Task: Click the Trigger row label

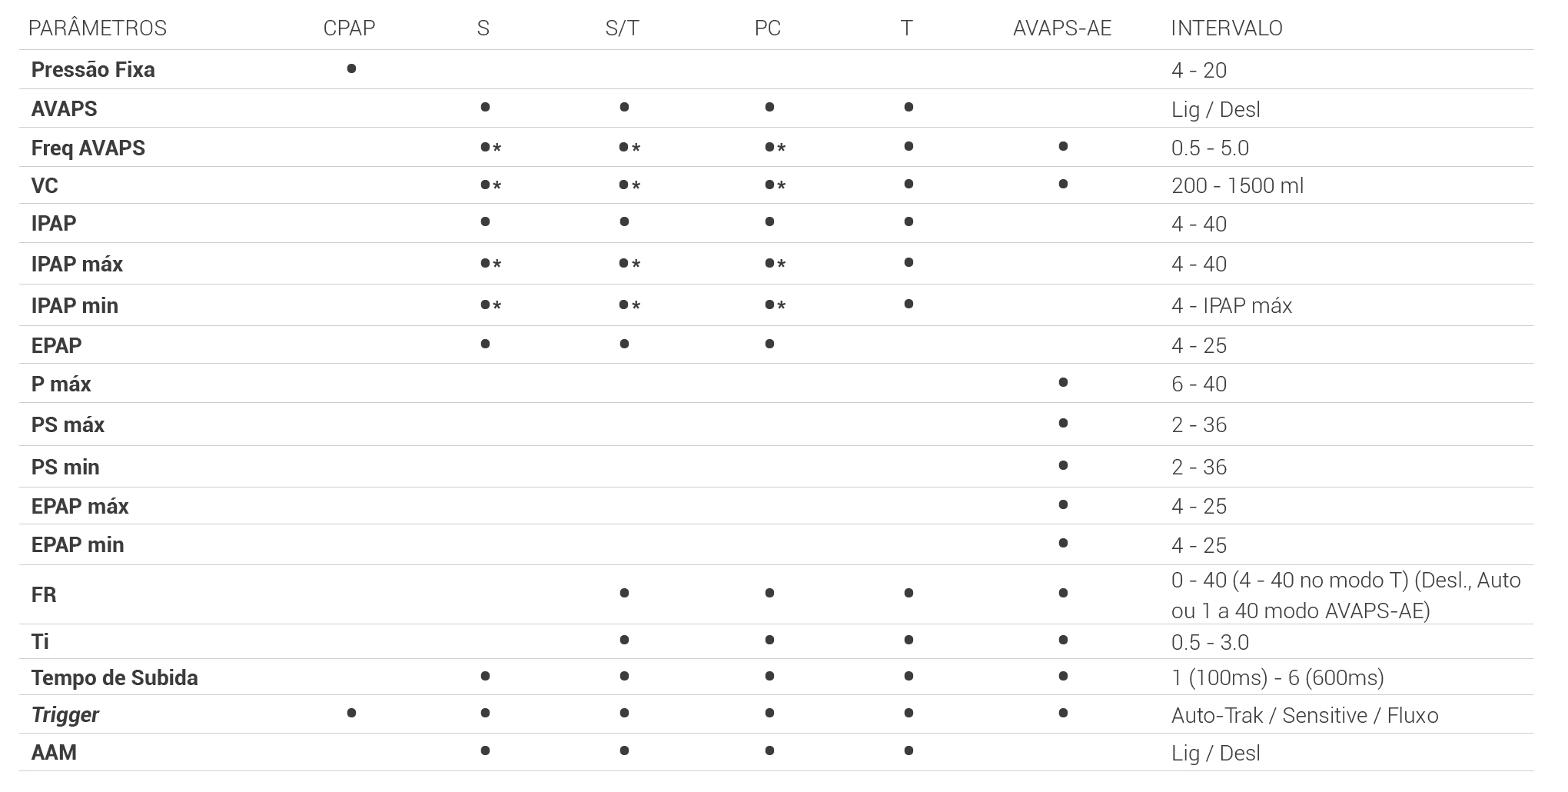Action: pyautogui.click(x=65, y=715)
